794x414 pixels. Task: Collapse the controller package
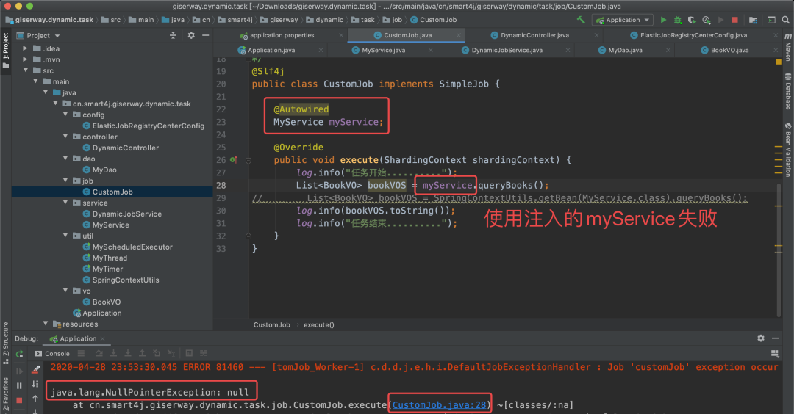(x=65, y=137)
